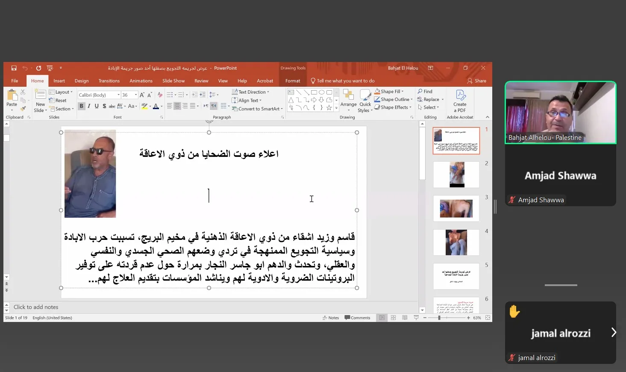Toggle text Shadow formatting

point(104,106)
